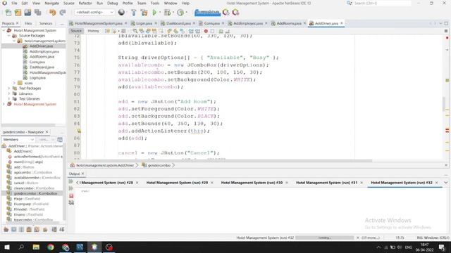Open the Members dropdown in Navigator
The width and height of the screenshot is (451, 253).
(x=18, y=140)
